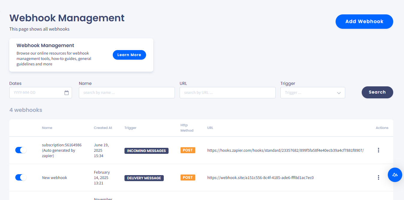The image size is (404, 200).
Task: Click the URL column header
Action: pyautogui.click(x=210, y=128)
